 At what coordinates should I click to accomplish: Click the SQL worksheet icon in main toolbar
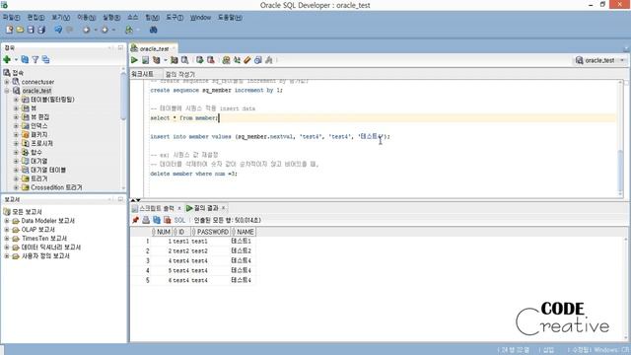(129, 30)
